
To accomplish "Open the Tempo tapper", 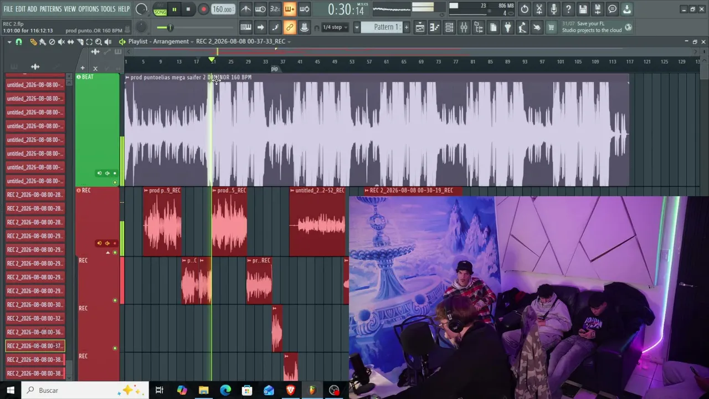I will tap(522, 27).
